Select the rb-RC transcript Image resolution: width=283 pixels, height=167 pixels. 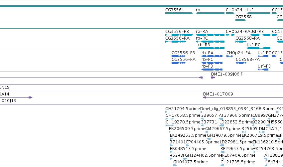[x=210, y=42]
